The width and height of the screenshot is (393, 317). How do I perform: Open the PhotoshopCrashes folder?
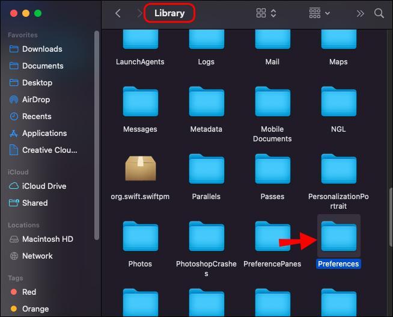(206, 238)
